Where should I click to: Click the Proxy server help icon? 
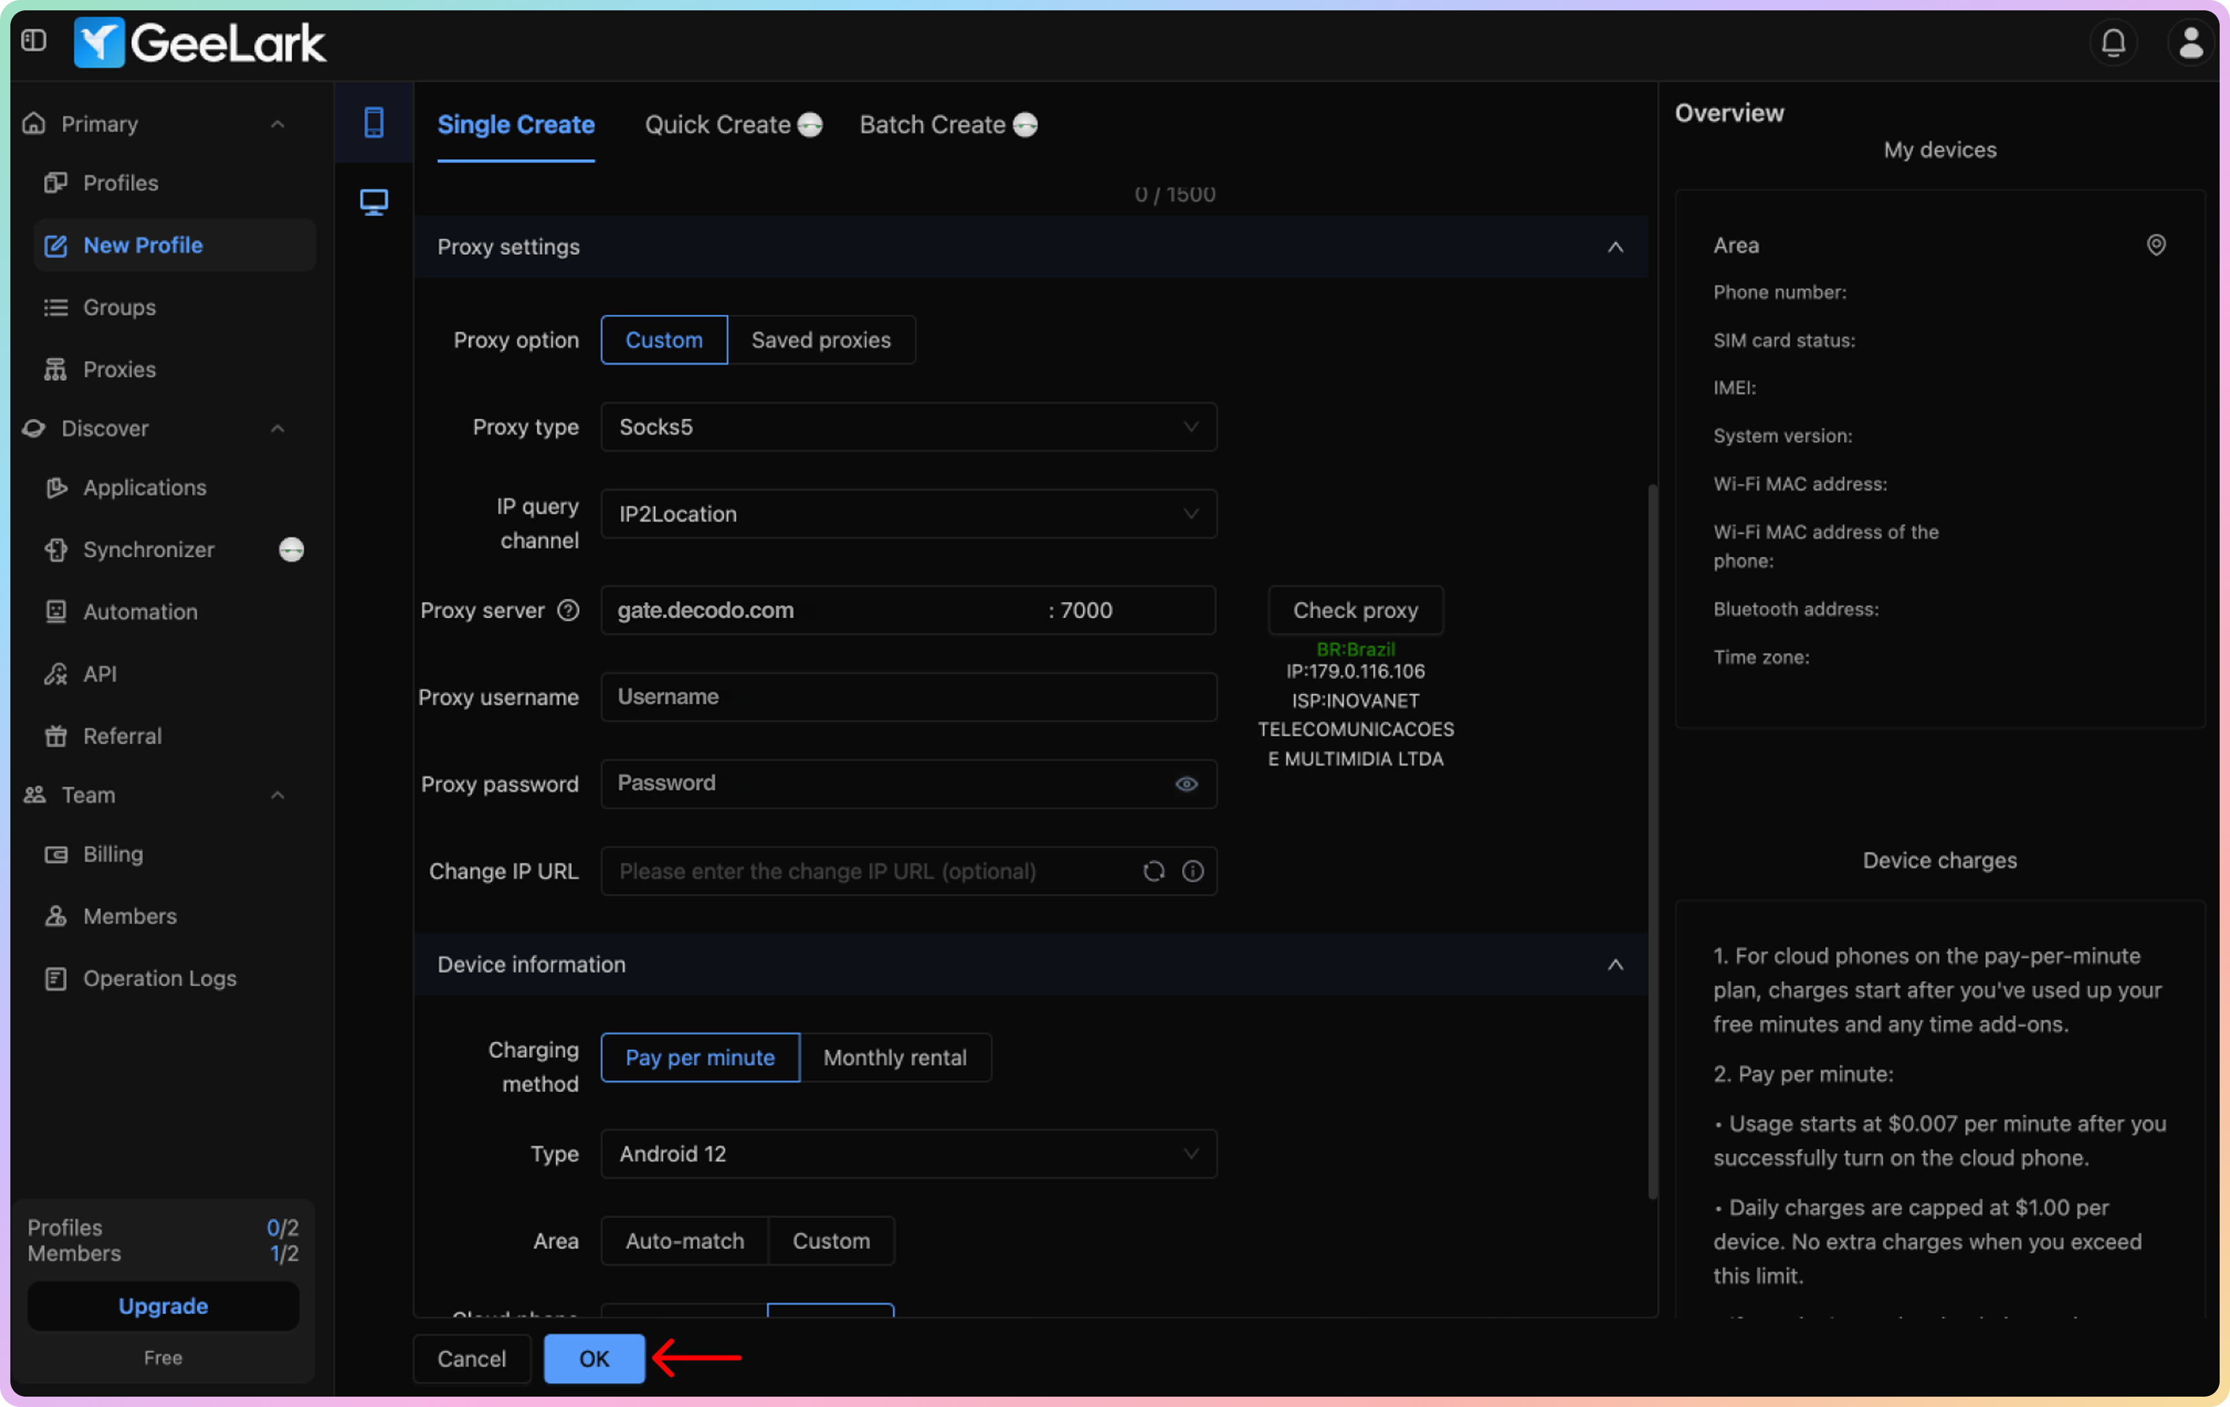[568, 610]
